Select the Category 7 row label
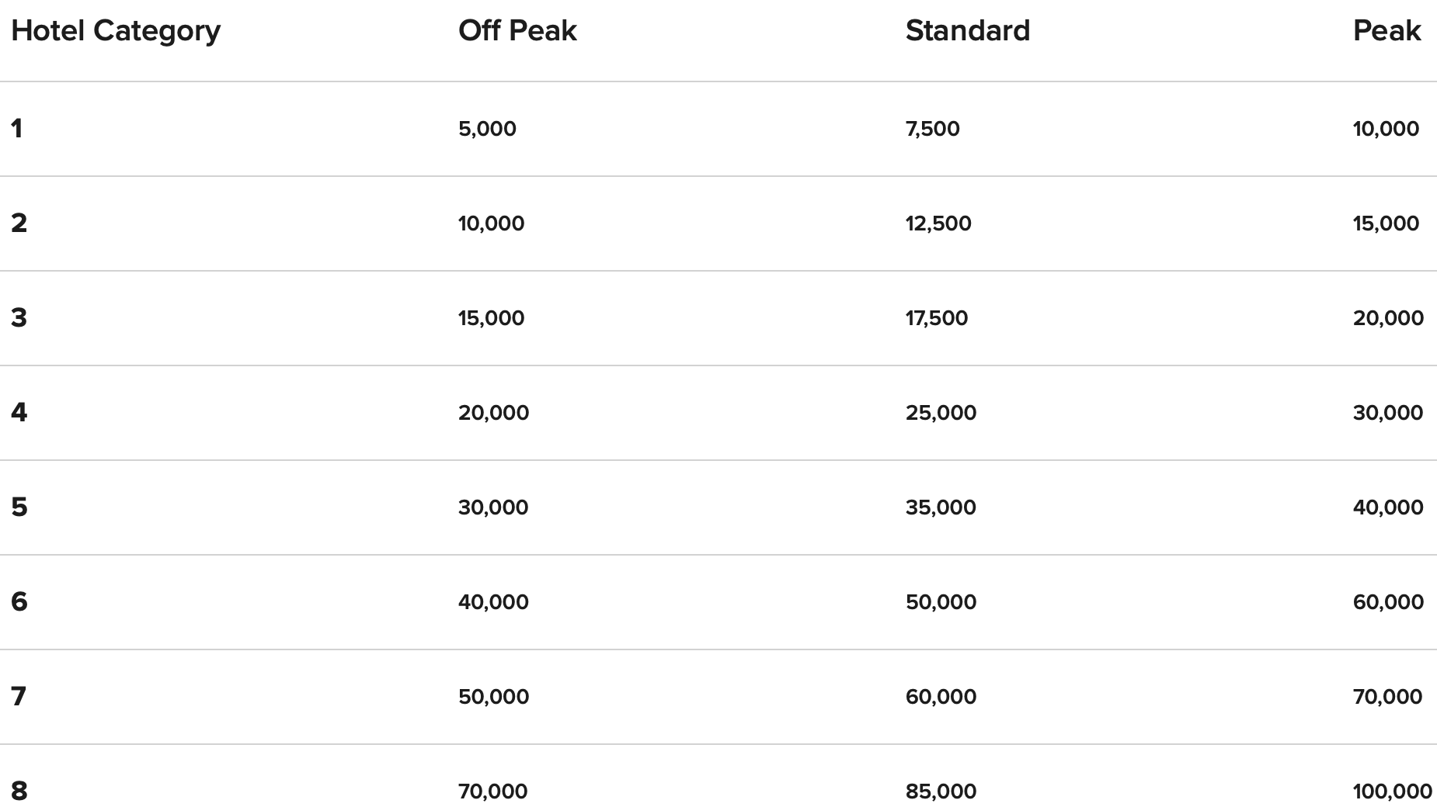1437x807 pixels. coord(19,696)
